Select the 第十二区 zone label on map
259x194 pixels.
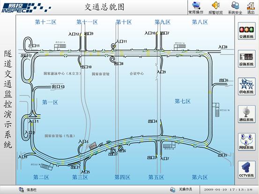pos(45,22)
